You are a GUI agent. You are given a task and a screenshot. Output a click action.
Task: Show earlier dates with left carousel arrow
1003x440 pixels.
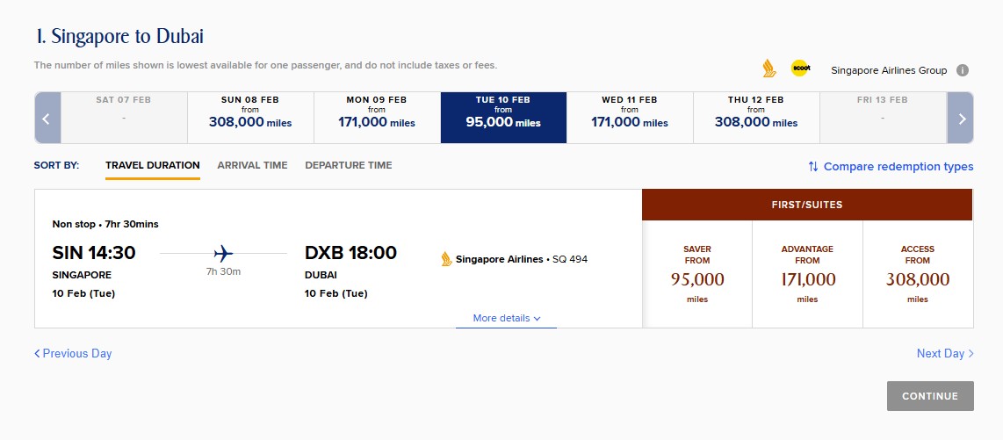[x=47, y=118]
